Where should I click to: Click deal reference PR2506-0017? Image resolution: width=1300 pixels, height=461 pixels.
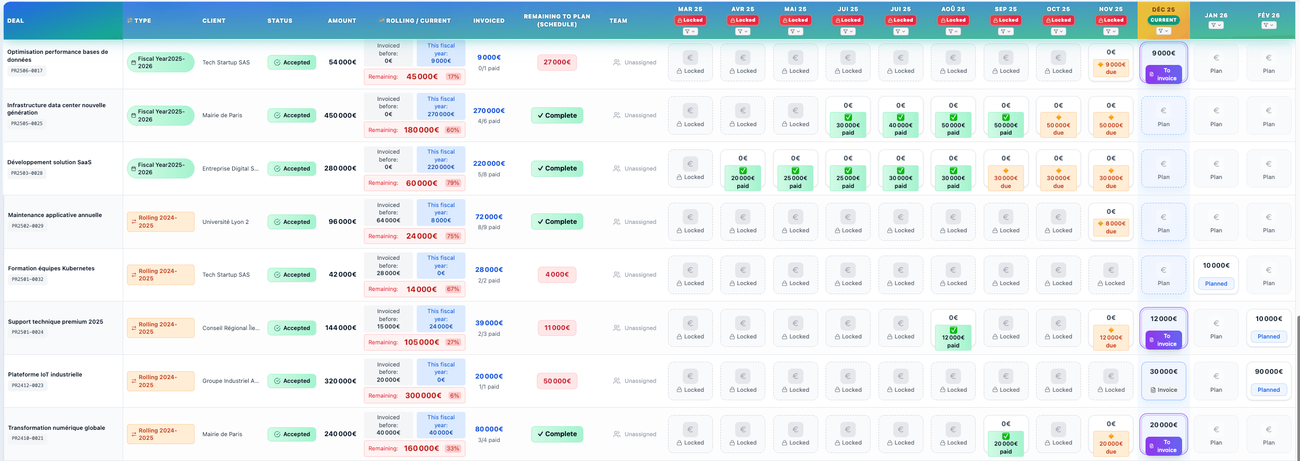[x=26, y=71]
